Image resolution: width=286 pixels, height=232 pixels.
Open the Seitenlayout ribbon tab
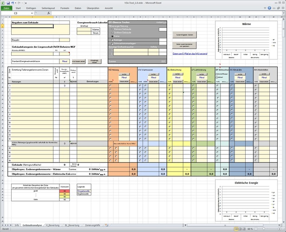coord(47,8)
